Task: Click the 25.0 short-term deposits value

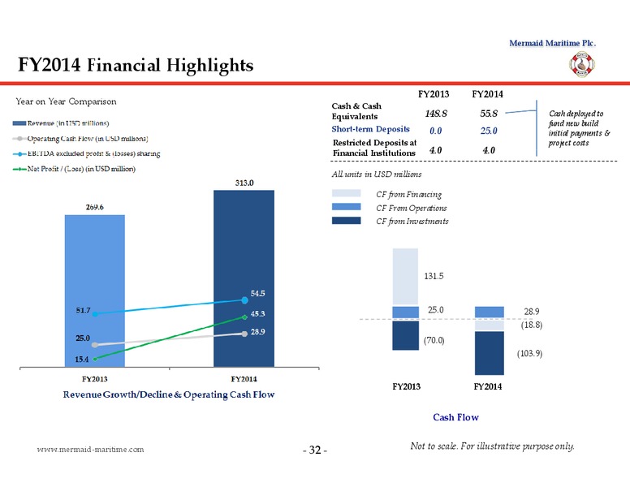Action: click(489, 131)
